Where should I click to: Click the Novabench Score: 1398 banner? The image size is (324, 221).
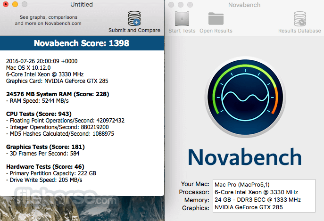82,43
